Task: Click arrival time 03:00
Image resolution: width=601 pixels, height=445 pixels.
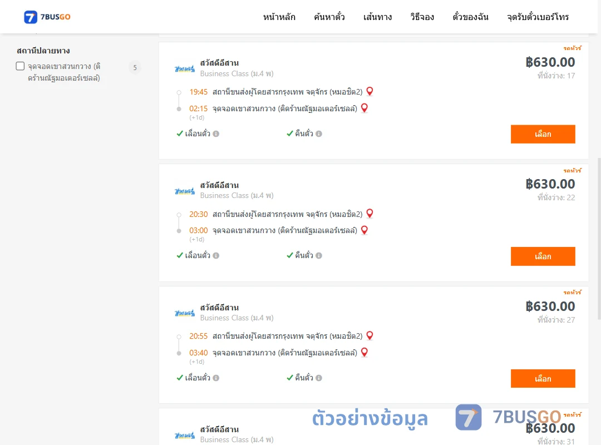Action: [x=198, y=230]
